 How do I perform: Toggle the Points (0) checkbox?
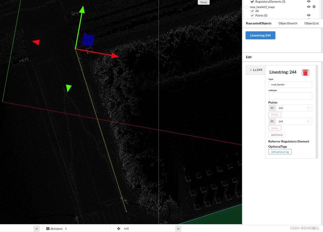click(x=252, y=15)
